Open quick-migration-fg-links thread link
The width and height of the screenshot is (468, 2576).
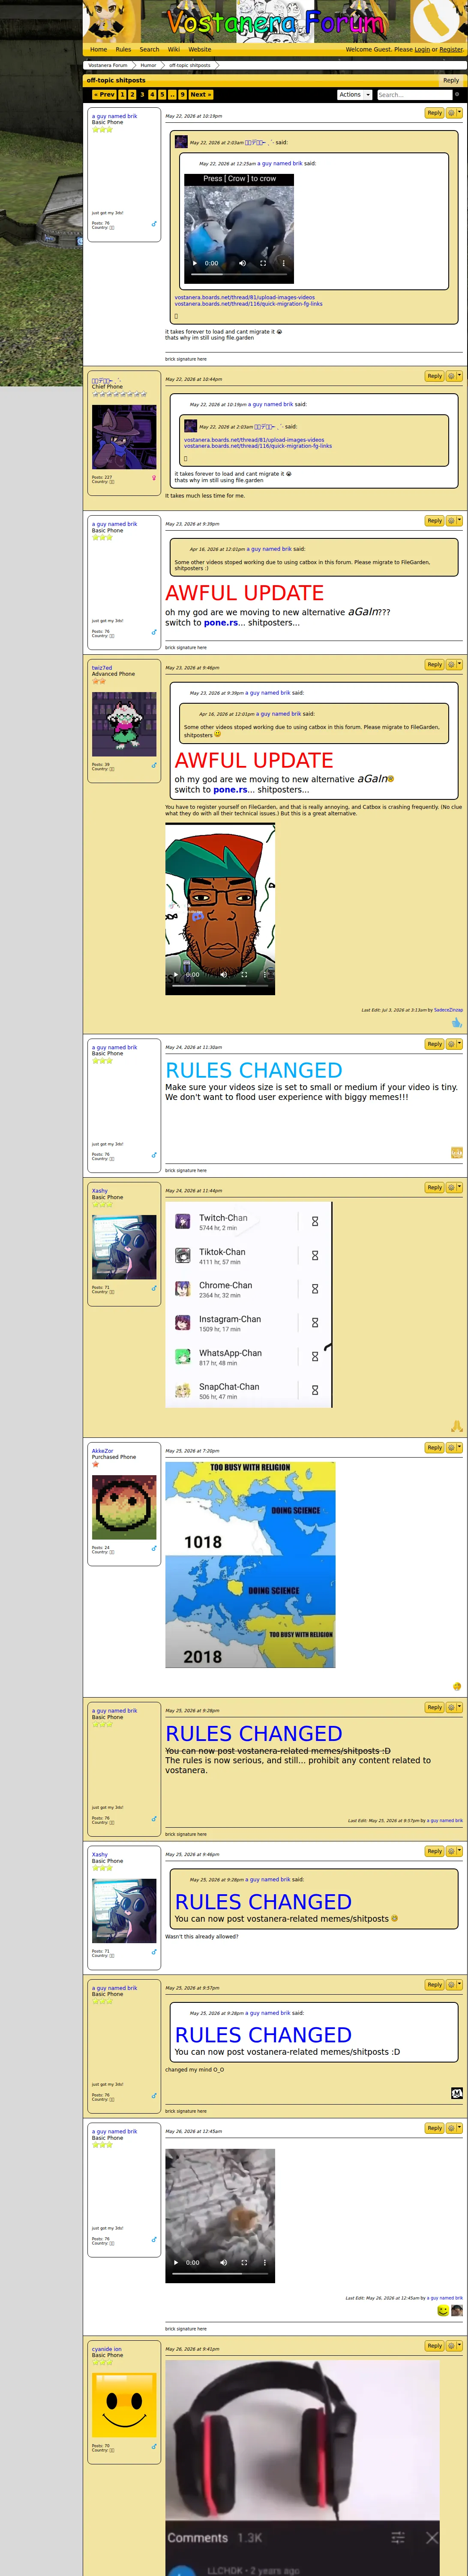(x=249, y=304)
